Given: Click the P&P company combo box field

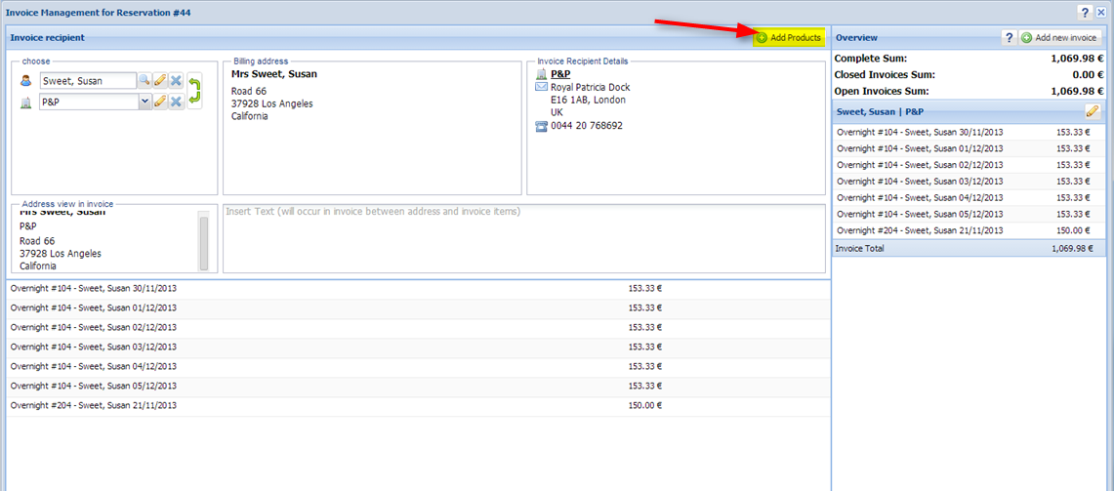Looking at the screenshot, I should (88, 102).
